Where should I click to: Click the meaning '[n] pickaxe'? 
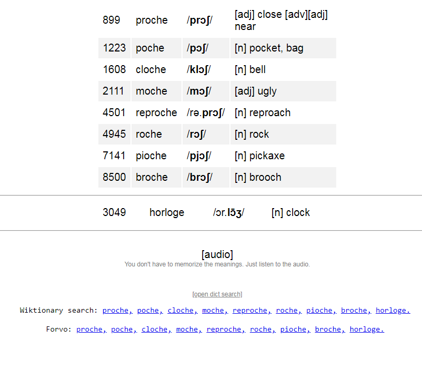click(259, 156)
